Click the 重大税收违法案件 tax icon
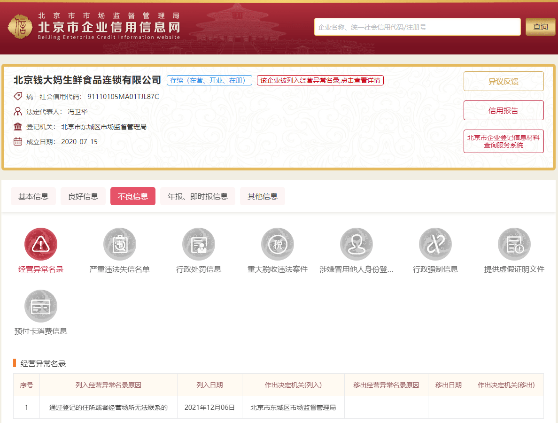 pos(278,244)
